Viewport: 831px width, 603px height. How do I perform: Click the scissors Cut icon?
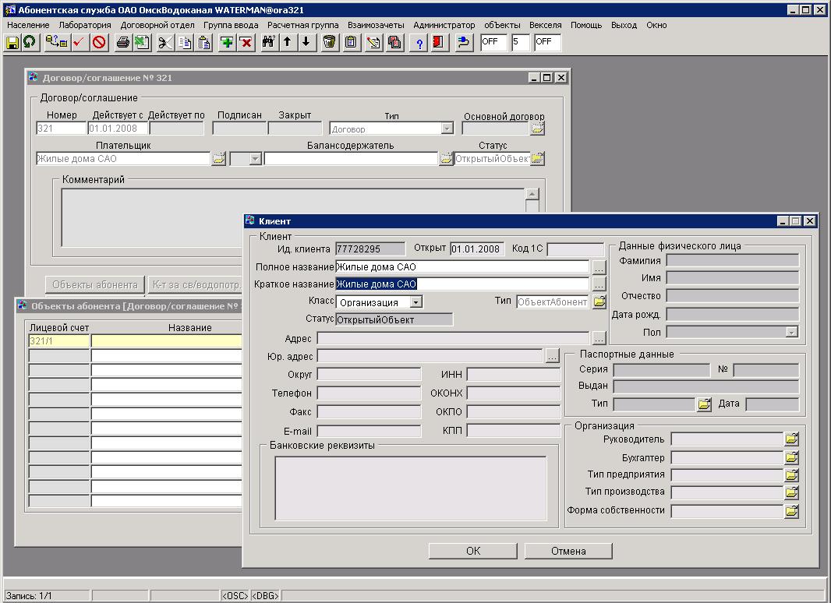click(x=164, y=42)
